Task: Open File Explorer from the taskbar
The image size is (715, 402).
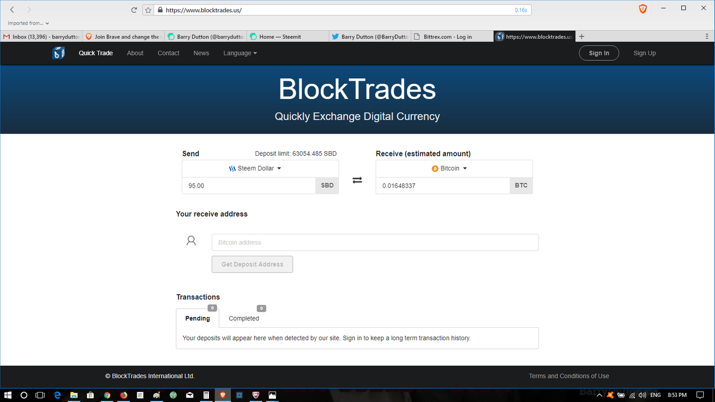Action: click(73, 395)
